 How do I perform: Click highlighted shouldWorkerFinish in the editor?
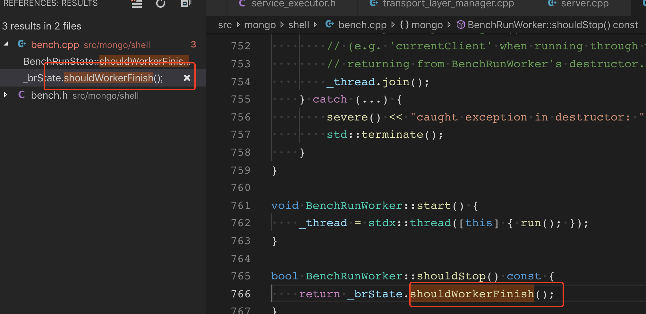(472, 294)
